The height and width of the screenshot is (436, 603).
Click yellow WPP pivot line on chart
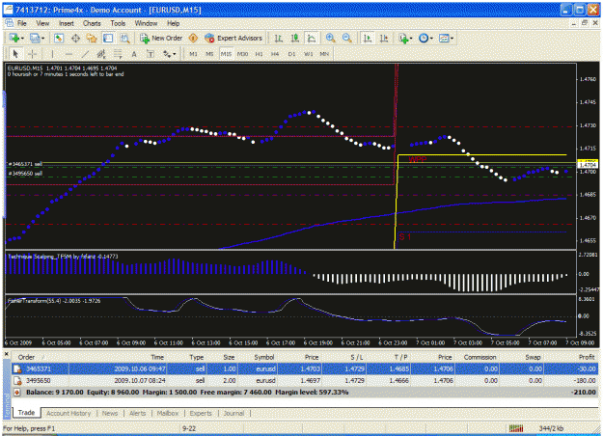point(480,155)
